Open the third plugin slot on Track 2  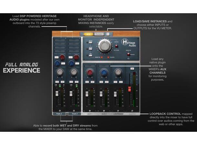(74, 47)
